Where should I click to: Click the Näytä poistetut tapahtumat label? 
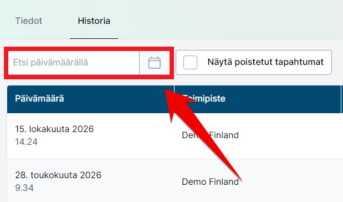[x=265, y=62]
